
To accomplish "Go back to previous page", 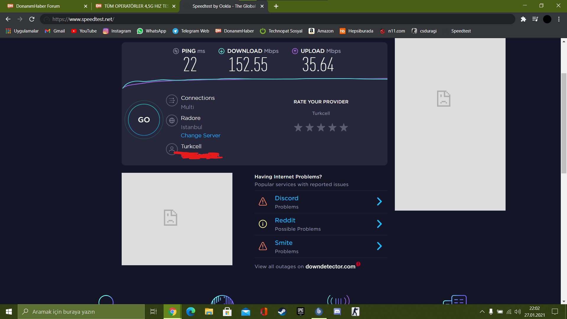I will coord(8,19).
